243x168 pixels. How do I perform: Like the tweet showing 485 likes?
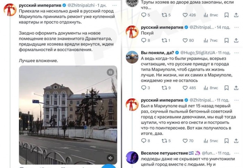185,88
